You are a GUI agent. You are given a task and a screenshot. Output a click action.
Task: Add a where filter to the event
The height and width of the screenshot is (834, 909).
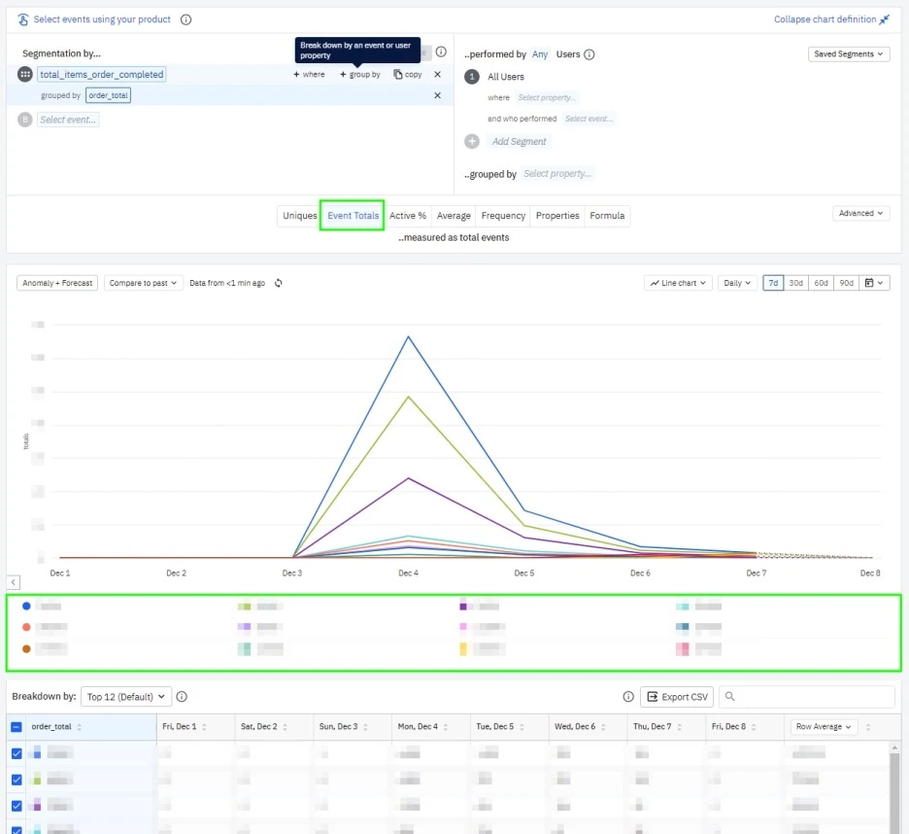pos(309,74)
